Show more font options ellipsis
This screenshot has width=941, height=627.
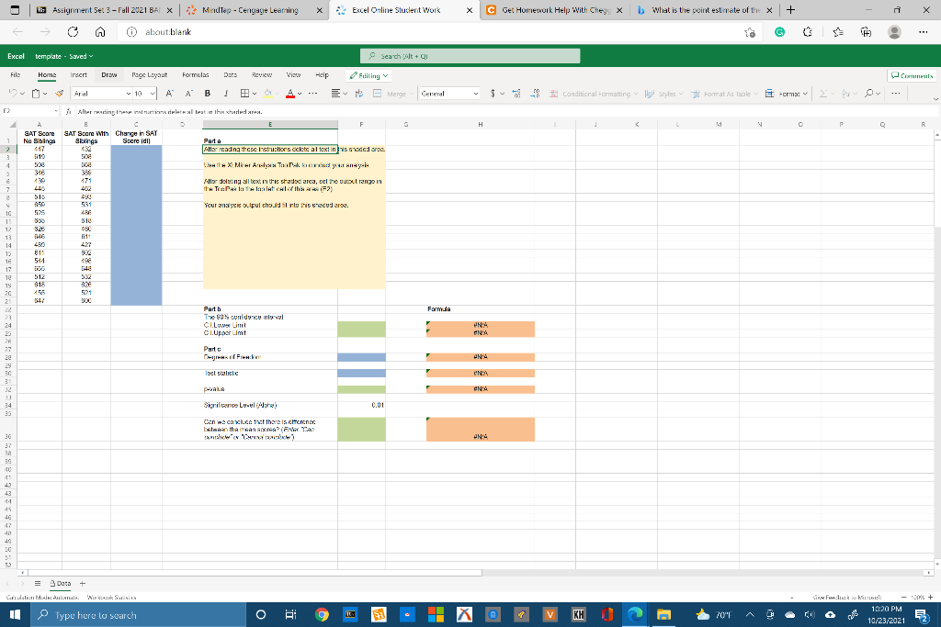(312, 94)
